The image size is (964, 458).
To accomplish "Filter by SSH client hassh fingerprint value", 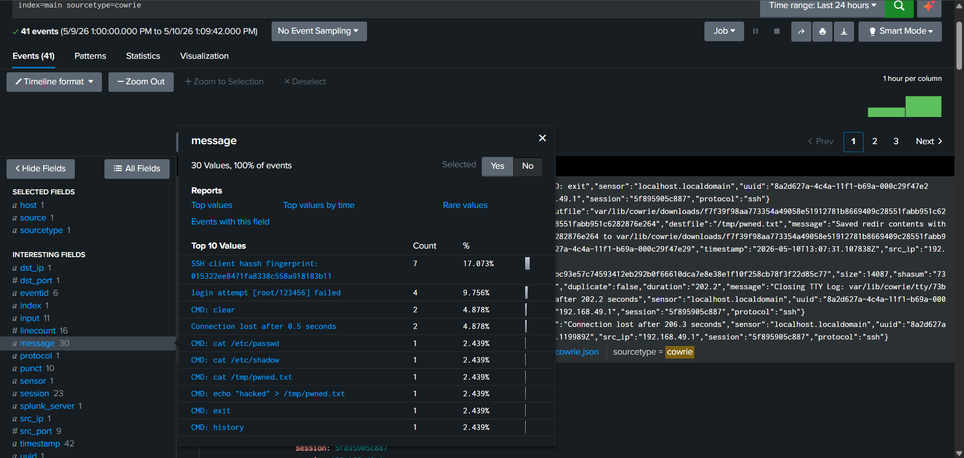I will (261, 270).
